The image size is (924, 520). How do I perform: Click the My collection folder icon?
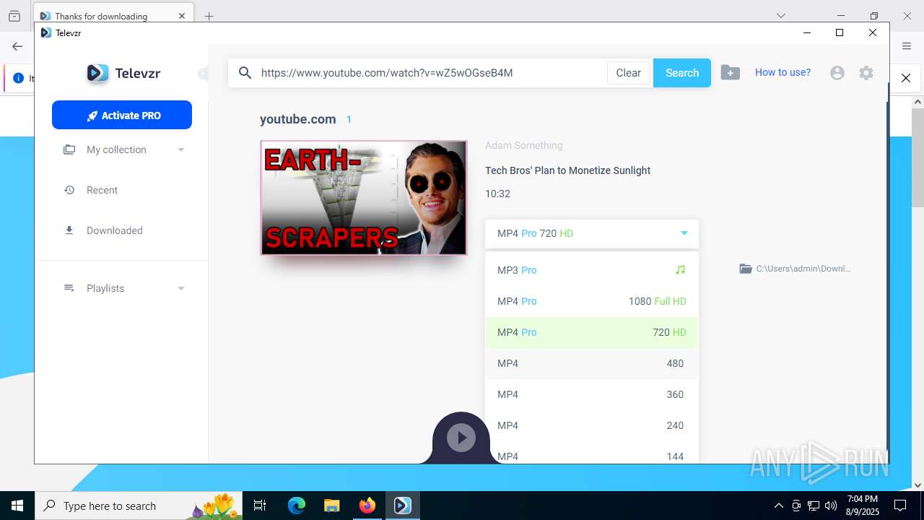coord(69,149)
